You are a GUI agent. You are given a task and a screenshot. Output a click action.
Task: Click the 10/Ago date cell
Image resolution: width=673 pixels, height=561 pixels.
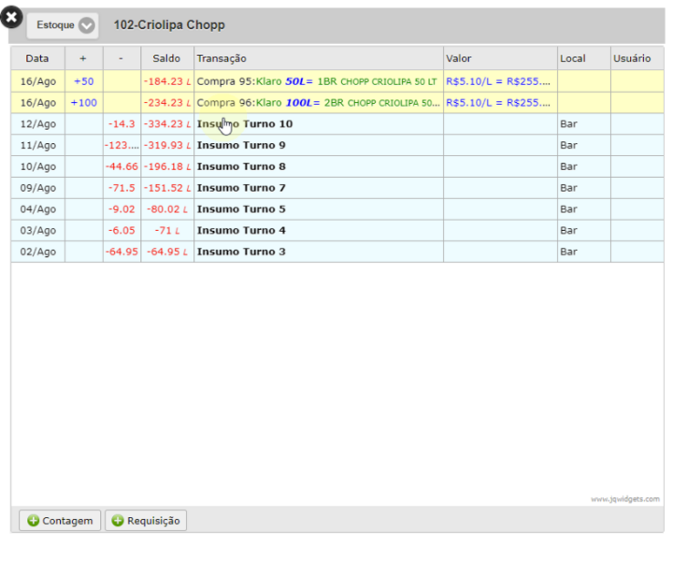tap(37, 166)
